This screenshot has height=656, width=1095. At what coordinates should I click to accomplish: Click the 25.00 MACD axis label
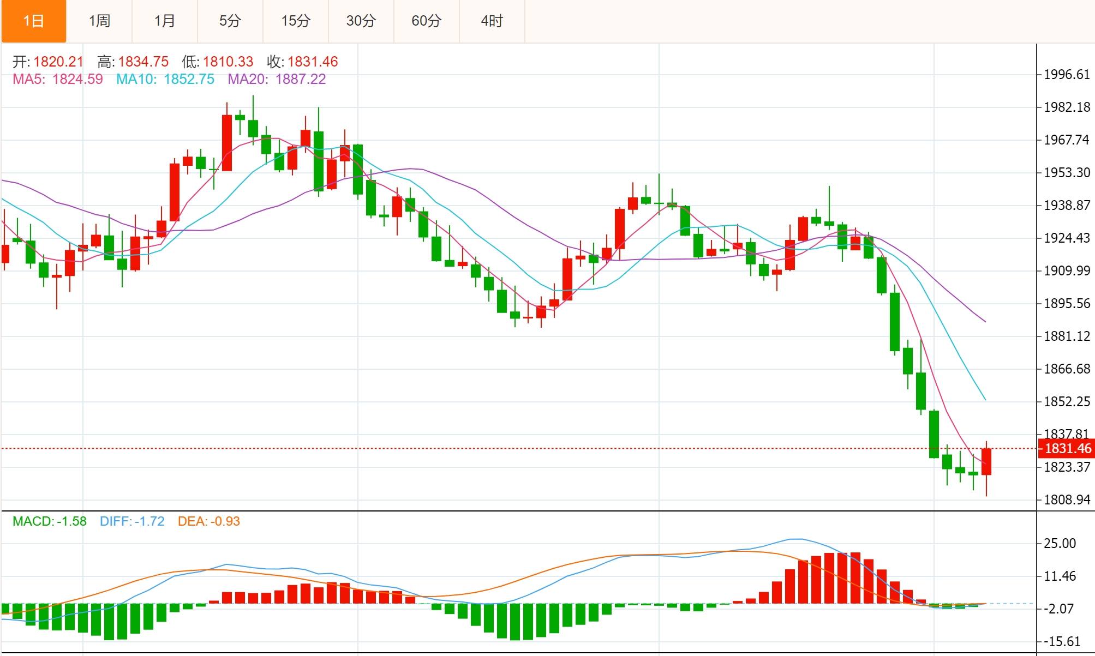(1060, 543)
